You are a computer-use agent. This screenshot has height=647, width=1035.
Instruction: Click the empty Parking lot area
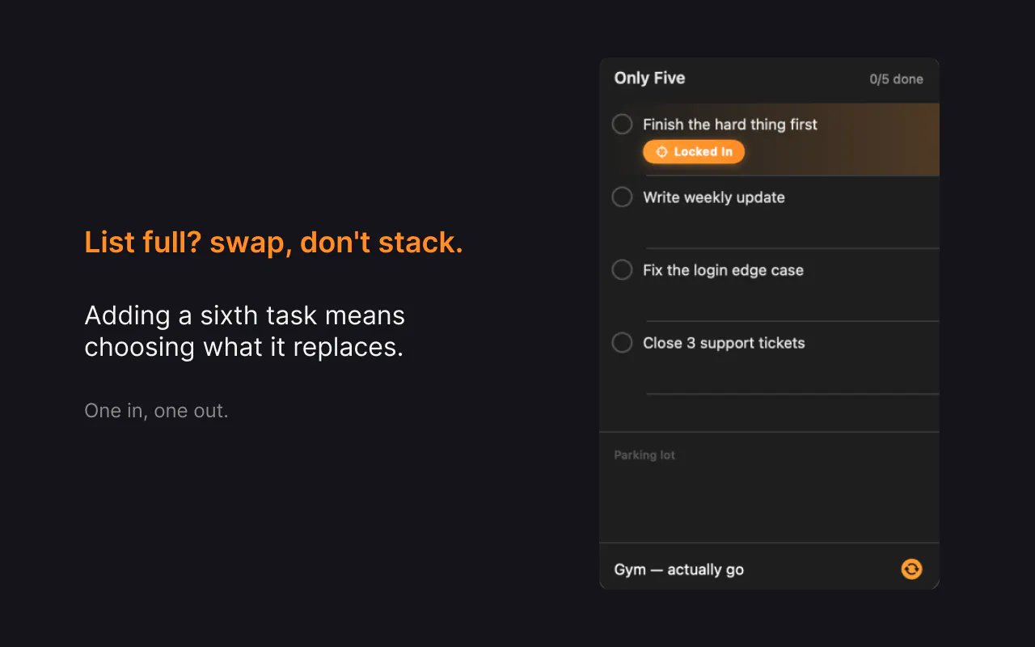point(769,501)
